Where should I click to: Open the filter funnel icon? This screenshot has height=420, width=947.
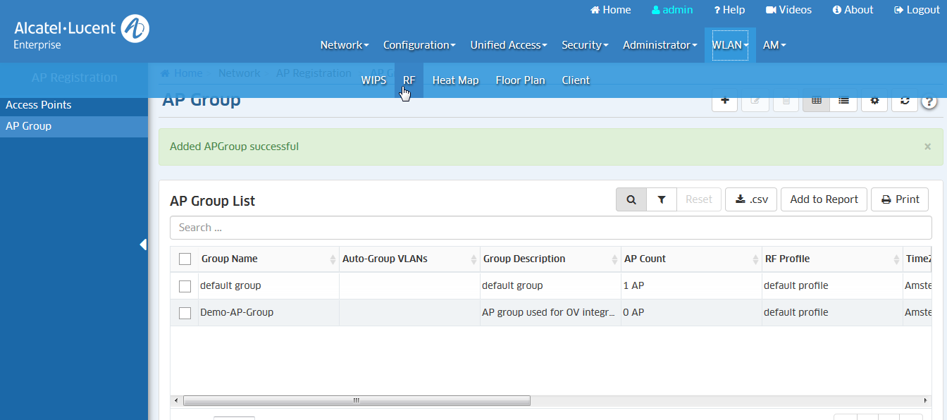pos(662,199)
